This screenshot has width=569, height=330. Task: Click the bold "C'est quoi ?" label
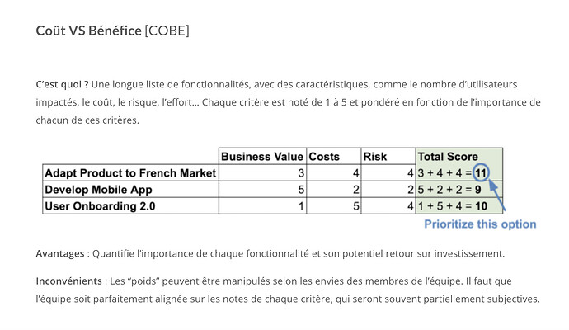pos(62,84)
